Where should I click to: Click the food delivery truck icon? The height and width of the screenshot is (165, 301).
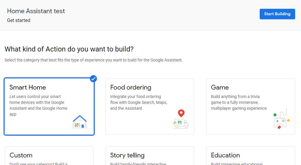(181, 123)
